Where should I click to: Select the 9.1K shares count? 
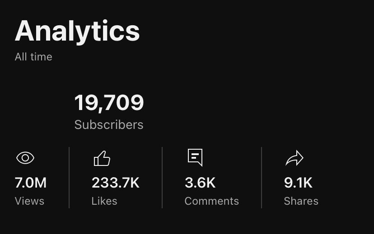298,183
